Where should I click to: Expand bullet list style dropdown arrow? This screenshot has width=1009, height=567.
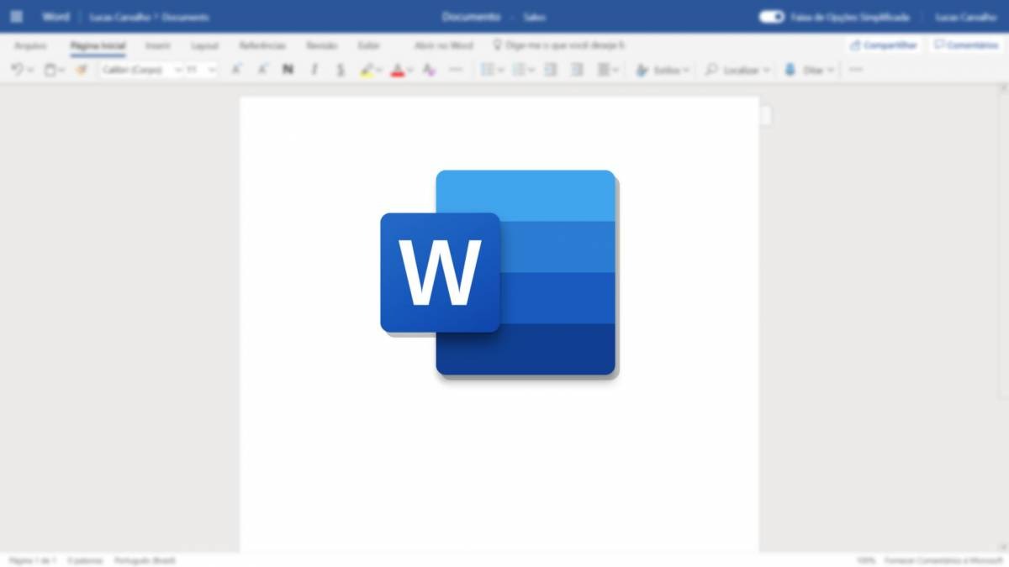tap(501, 71)
